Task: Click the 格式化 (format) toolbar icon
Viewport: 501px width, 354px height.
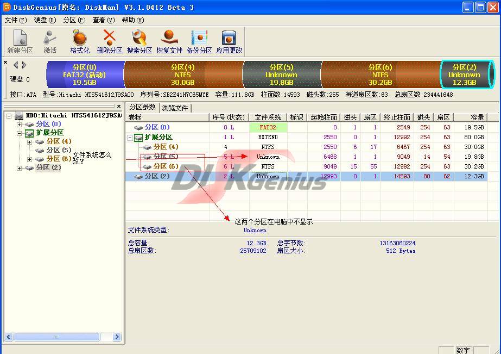Action: (x=80, y=41)
